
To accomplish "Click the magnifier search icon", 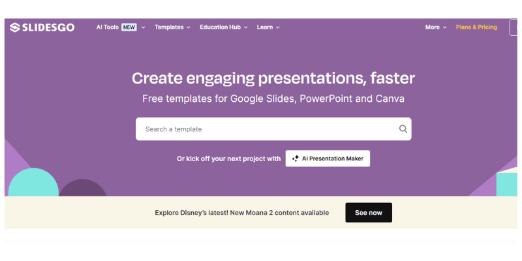I will [403, 129].
